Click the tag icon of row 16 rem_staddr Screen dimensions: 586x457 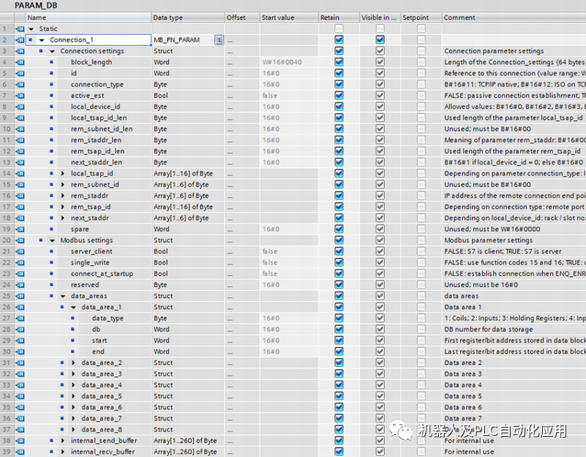(x=20, y=195)
